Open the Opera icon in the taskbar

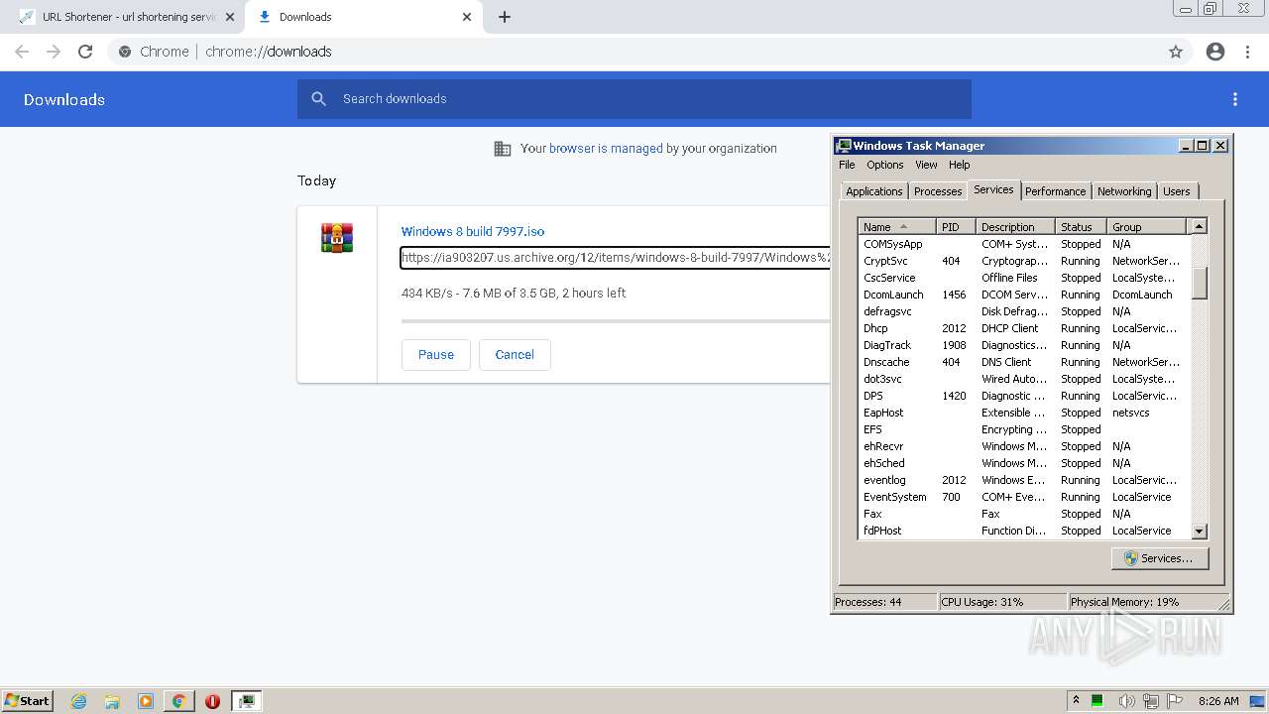tap(212, 701)
